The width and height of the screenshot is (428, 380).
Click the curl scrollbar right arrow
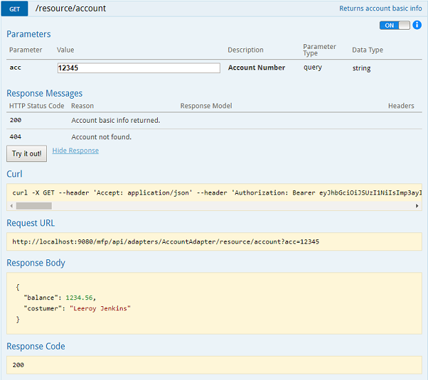click(x=417, y=206)
